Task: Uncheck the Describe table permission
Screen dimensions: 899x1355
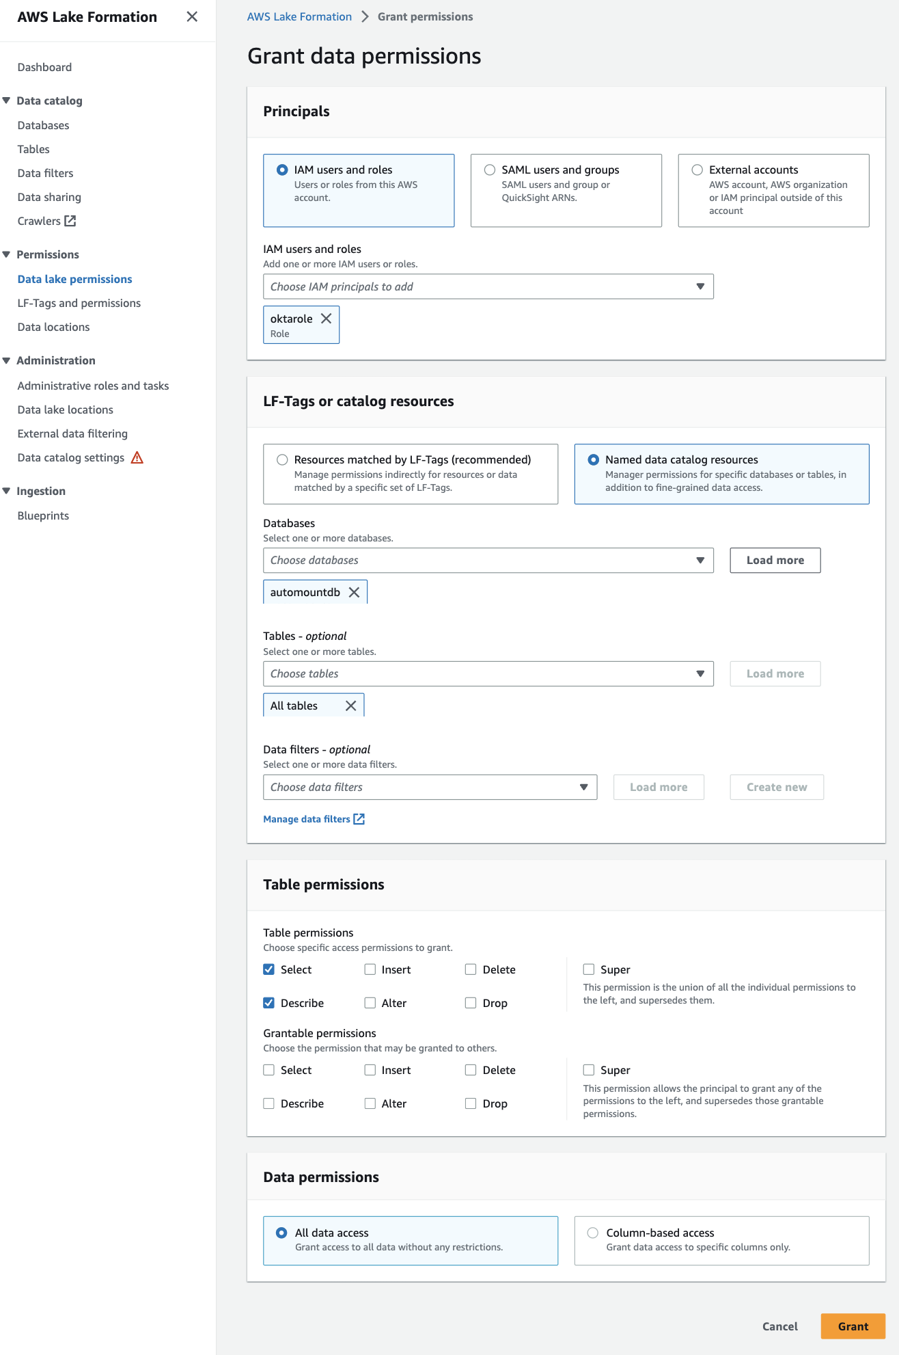Action: pyautogui.click(x=269, y=1003)
